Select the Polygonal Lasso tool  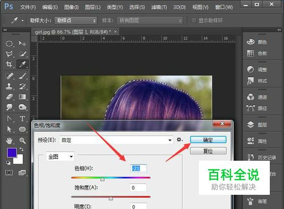[x=9, y=54]
